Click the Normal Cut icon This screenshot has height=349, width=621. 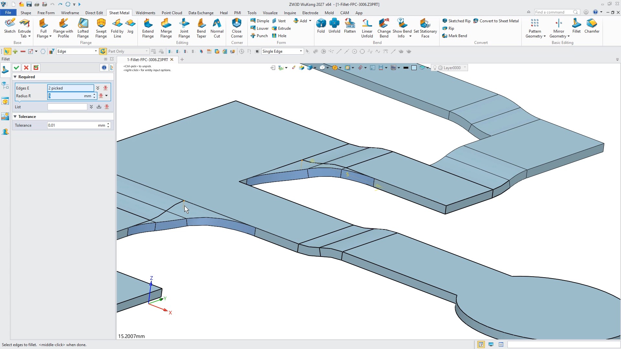pos(217,28)
